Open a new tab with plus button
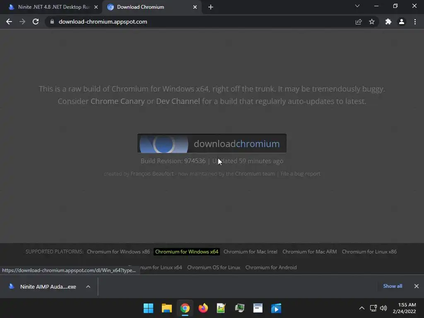The width and height of the screenshot is (424, 318). [211, 7]
